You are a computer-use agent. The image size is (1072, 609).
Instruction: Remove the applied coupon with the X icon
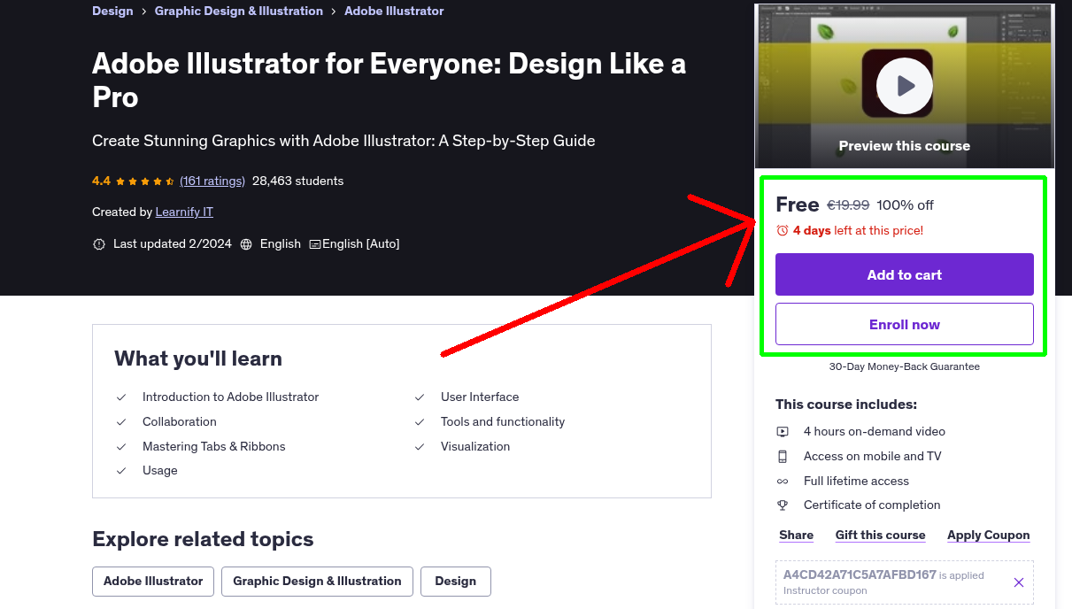click(1018, 582)
